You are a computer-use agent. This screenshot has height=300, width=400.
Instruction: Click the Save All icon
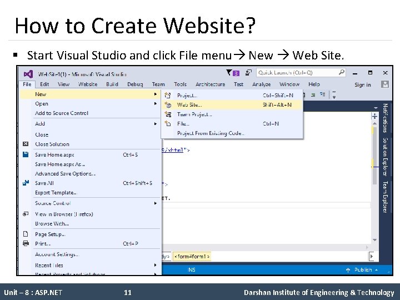tap(26, 183)
